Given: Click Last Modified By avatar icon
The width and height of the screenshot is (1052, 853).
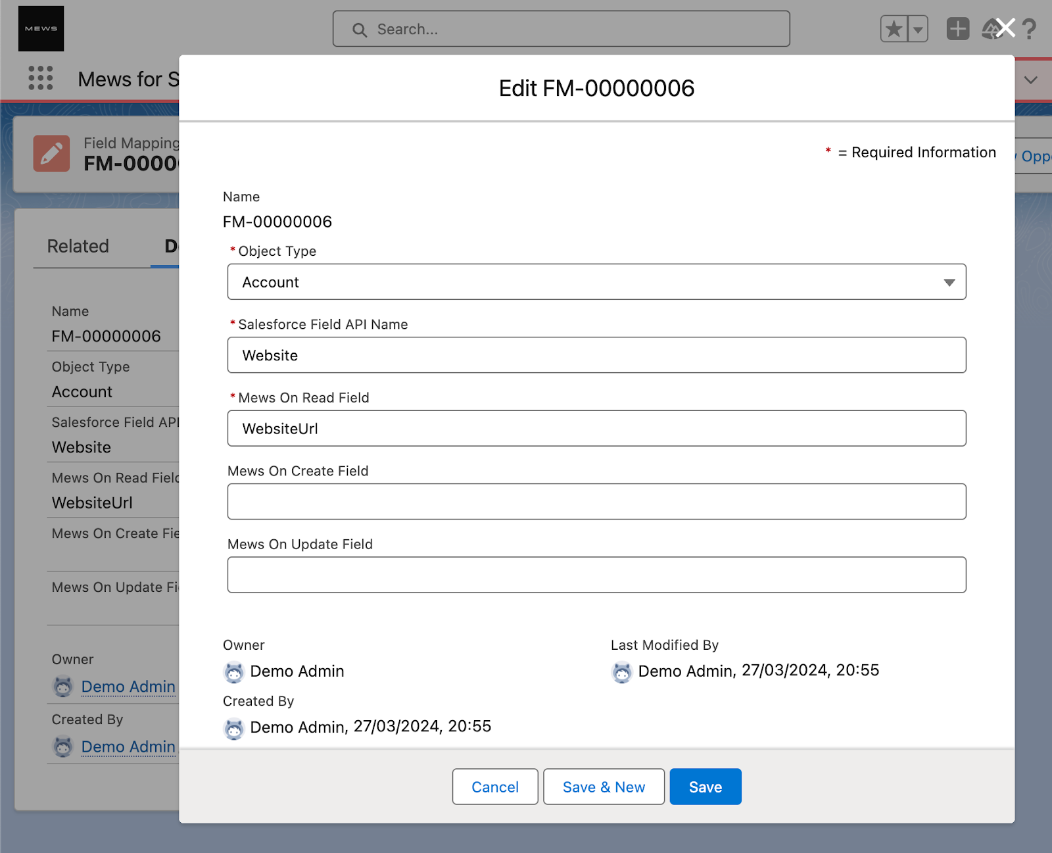Looking at the screenshot, I should (x=621, y=672).
